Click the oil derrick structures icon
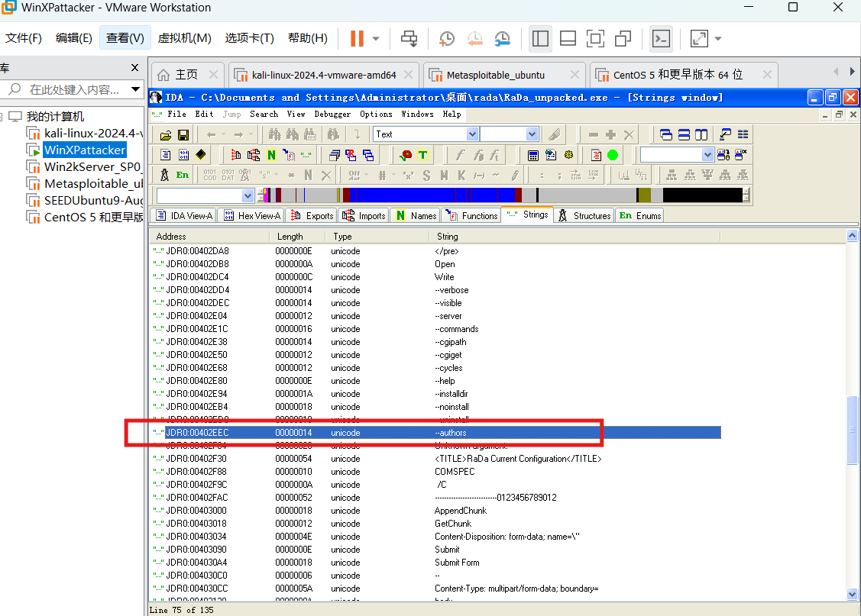The height and width of the screenshot is (616, 861). pyautogui.click(x=164, y=175)
